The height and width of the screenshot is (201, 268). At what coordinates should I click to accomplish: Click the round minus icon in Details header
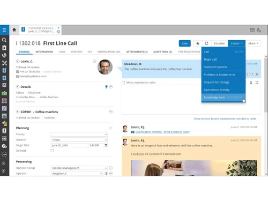pos(111,87)
